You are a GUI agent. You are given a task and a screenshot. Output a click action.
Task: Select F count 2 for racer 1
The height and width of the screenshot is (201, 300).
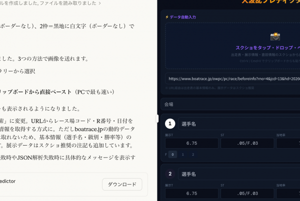click(193, 155)
